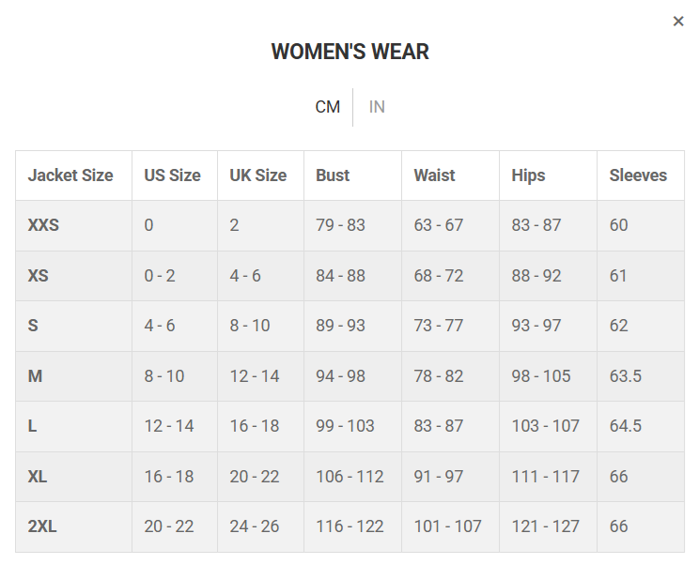Screen dimensions: 699x564
Task: Click sleeves value 63.5
Action: 626,376
